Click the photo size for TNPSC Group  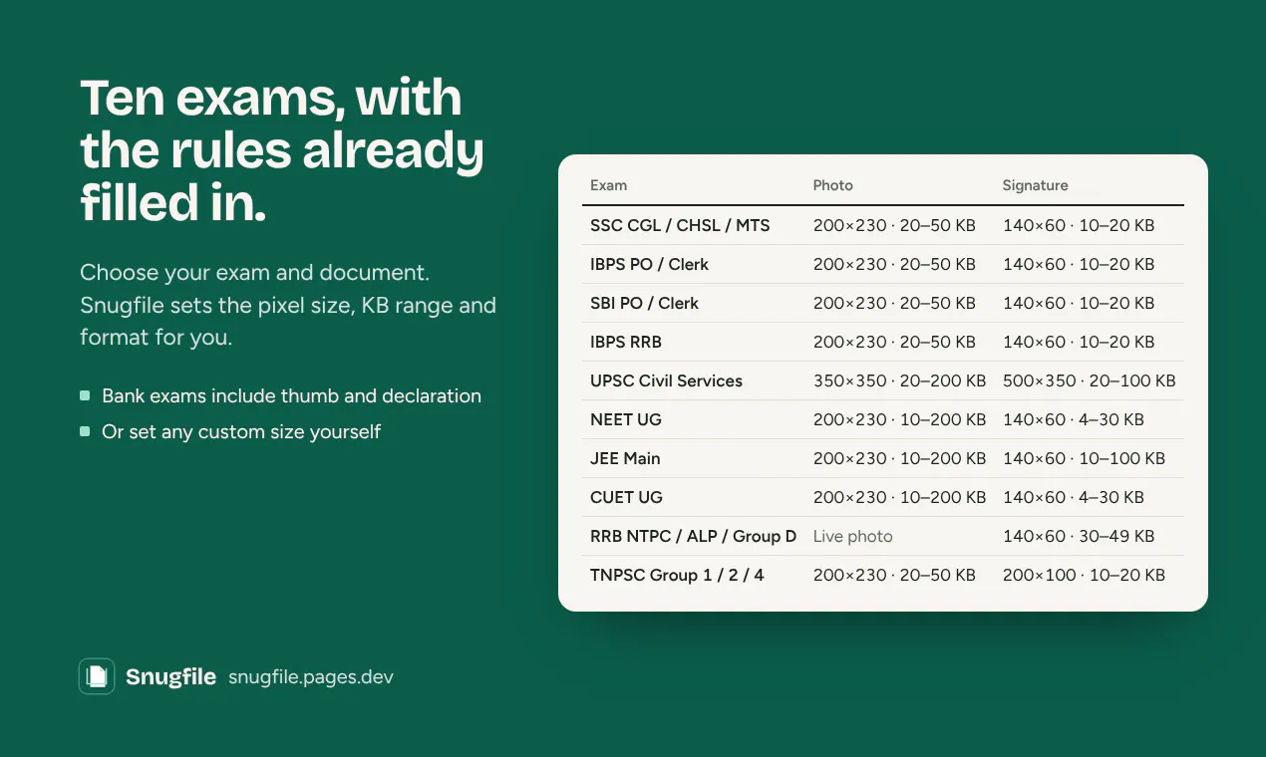894,575
